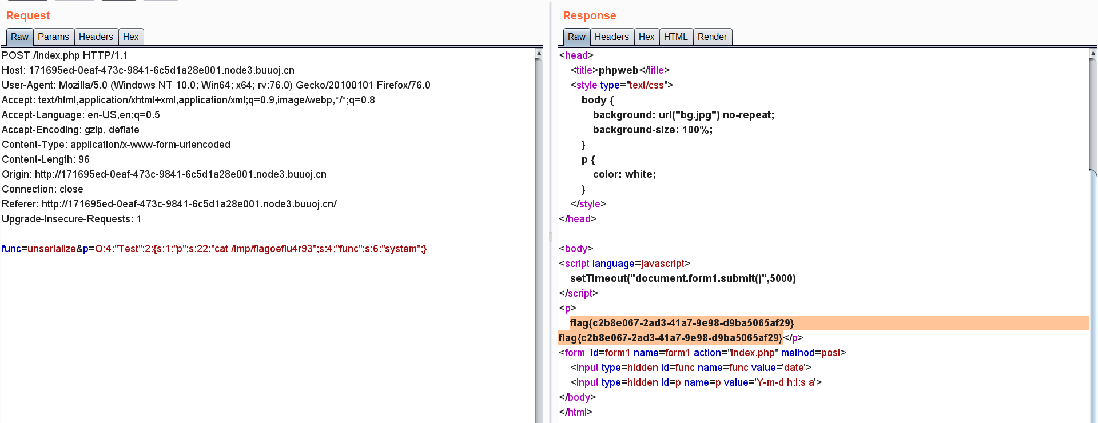Click the func=unserialize parameter in request body
The width and height of the screenshot is (1098, 423).
tap(39, 249)
